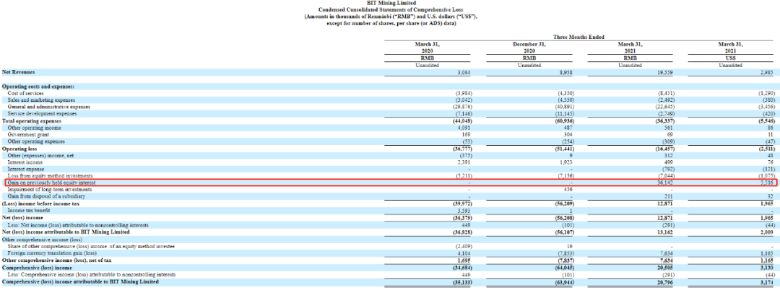
Task: Click the 'Other operating income' label
Action: click(x=32, y=128)
